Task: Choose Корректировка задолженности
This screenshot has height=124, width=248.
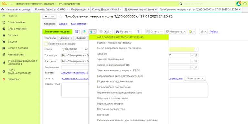Action: coord(129,81)
